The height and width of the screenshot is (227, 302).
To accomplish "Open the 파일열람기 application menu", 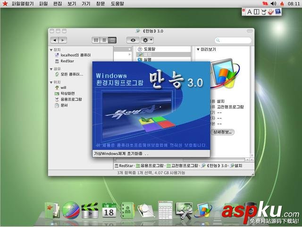I will tap(23, 4).
